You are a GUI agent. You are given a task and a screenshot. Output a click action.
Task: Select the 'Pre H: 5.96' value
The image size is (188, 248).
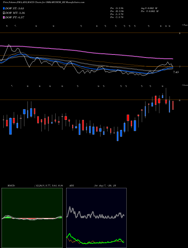[x=117, y=11]
